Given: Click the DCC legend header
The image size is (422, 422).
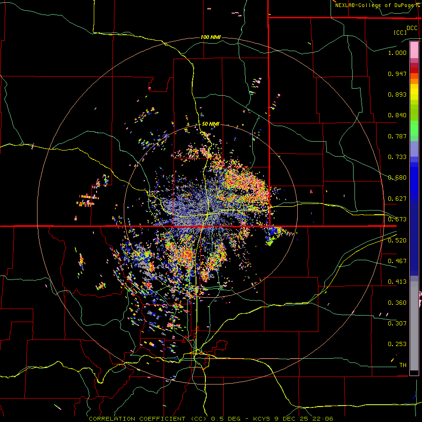Looking at the screenshot, I should (412, 28).
